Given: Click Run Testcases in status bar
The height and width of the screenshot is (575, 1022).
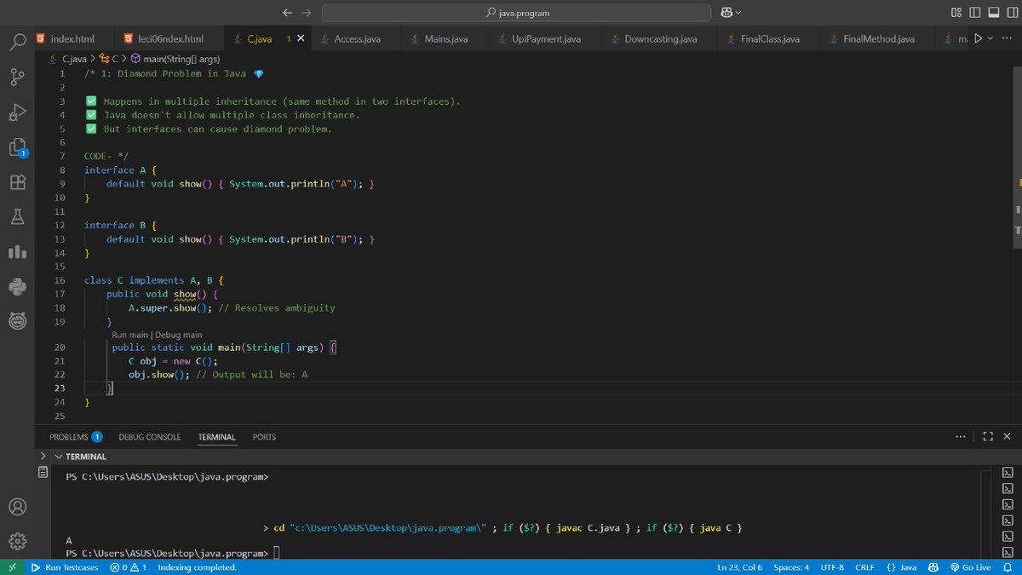Looking at the screenshot, I should click(64, 567).
